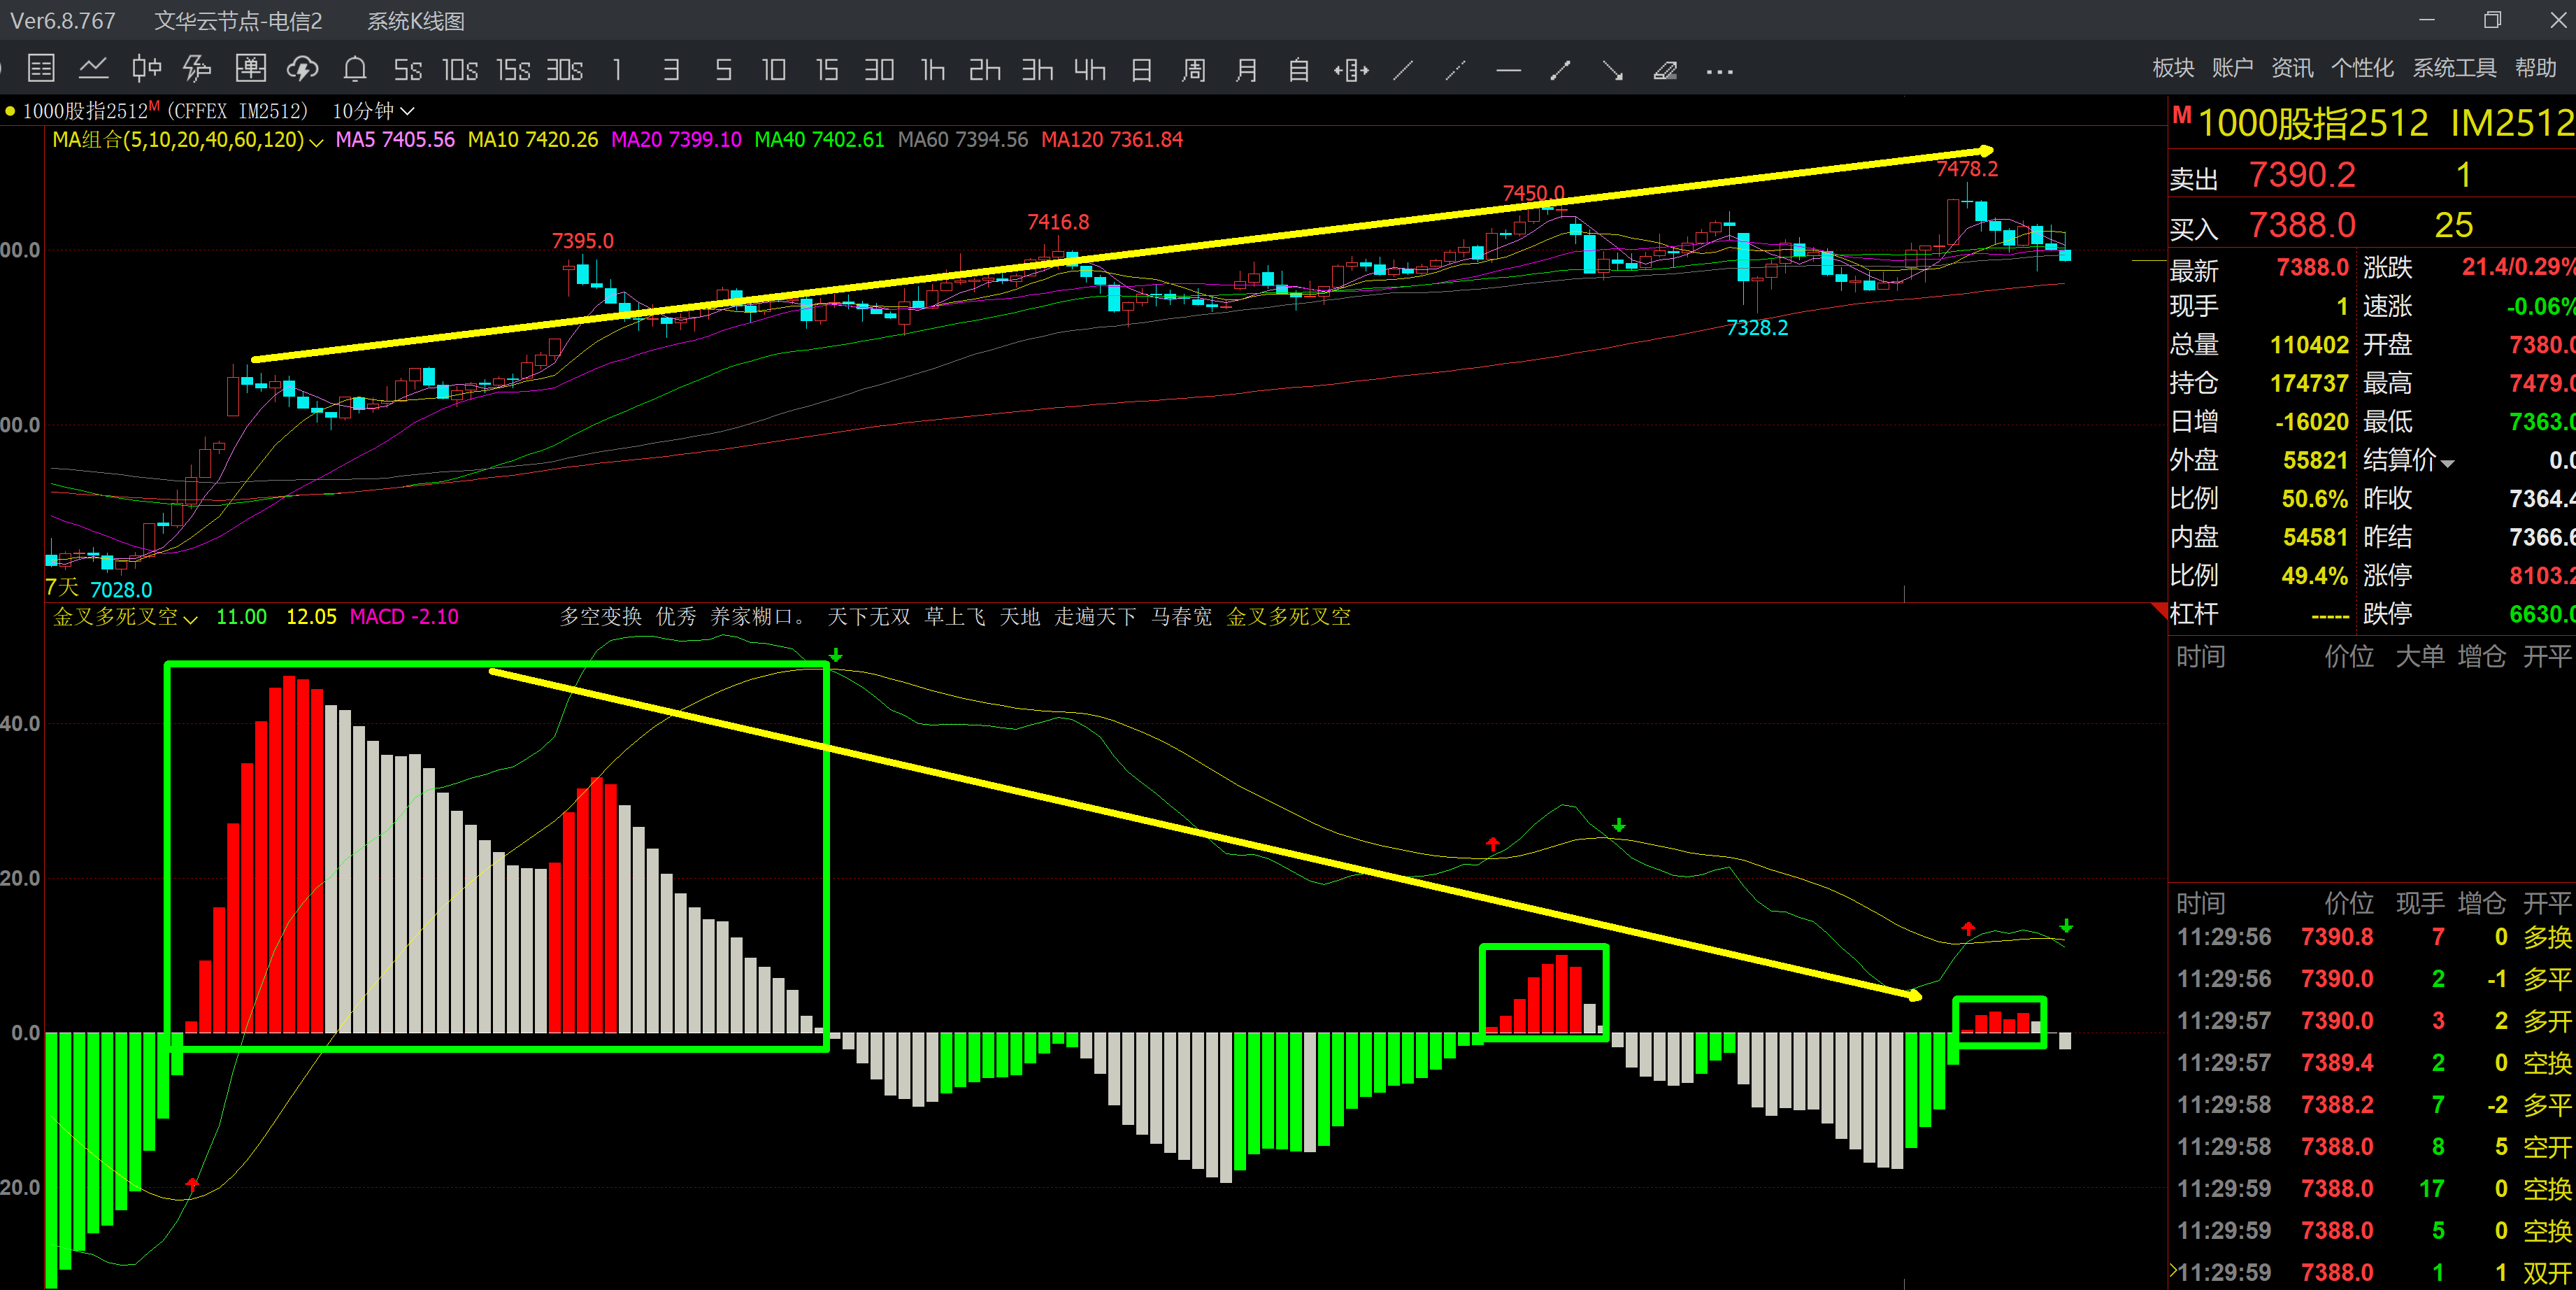Open the cloud lightning order icon

coord(302,69)
